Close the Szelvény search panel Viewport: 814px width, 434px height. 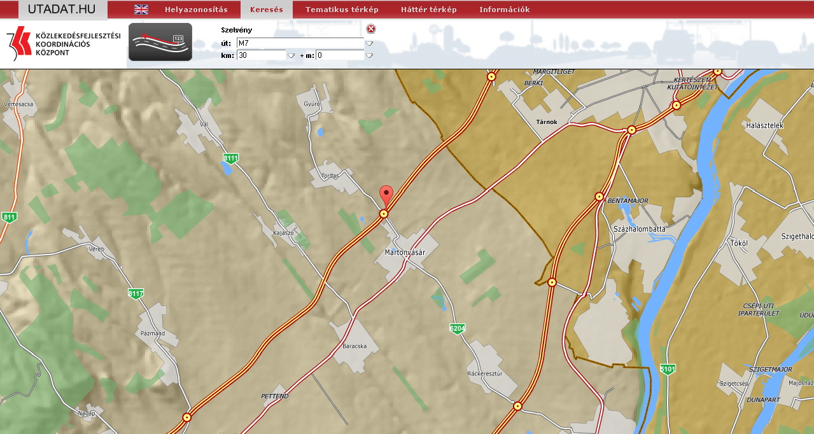(x=371, y=29)
